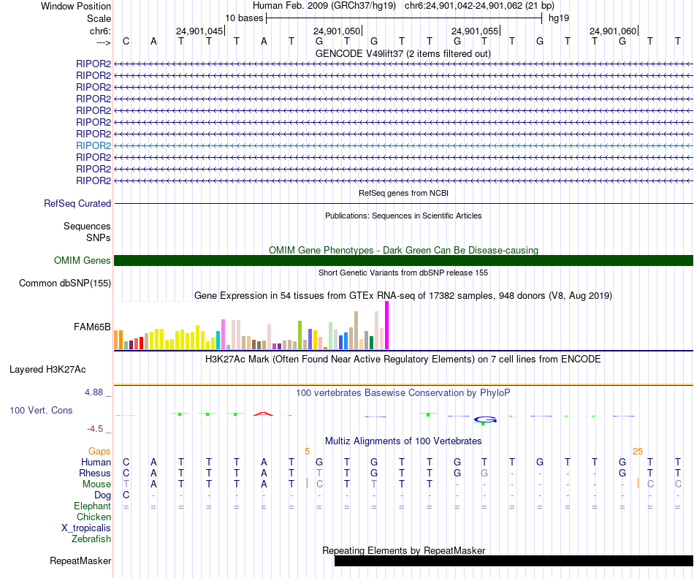This screenshot has width=694, height=578.
Task: Select the Rhesus alignment row label
Action: click(95, 473)
